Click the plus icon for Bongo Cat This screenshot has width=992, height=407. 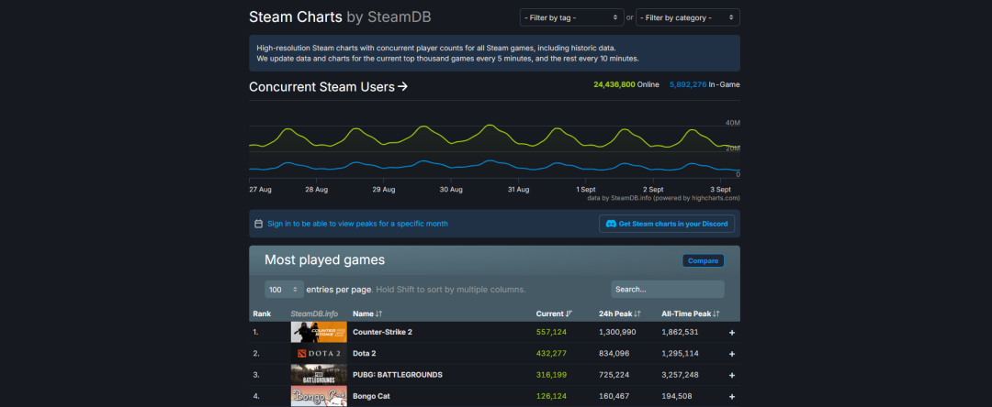tap(732, 397)
